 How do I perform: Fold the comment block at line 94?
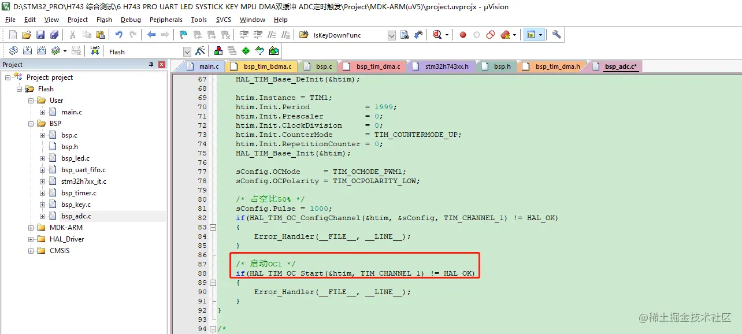click(x=212, y=329)
